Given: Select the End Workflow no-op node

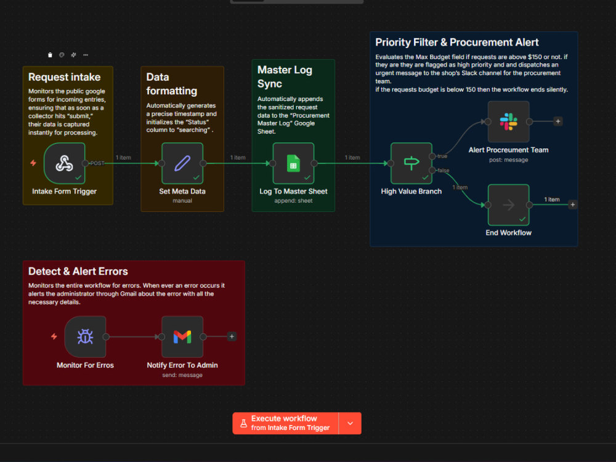Looking at the screenshot, I should 508,205.
